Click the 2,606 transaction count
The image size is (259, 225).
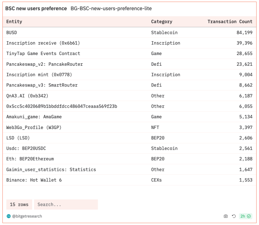[246, 138]
